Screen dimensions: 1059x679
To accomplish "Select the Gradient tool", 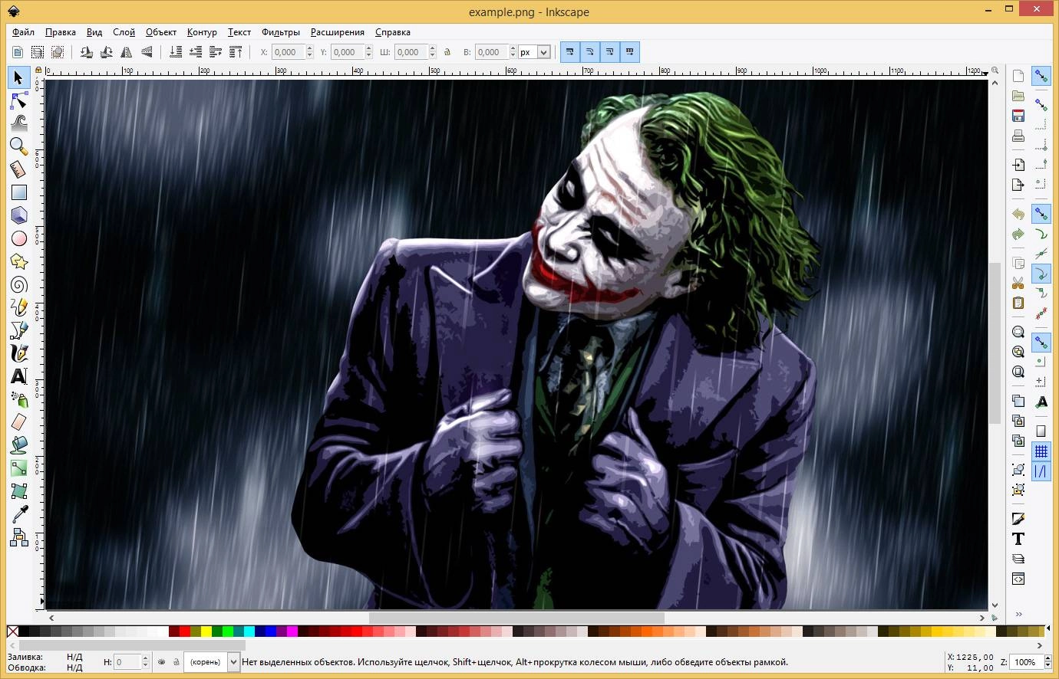I will pos(18,468).
